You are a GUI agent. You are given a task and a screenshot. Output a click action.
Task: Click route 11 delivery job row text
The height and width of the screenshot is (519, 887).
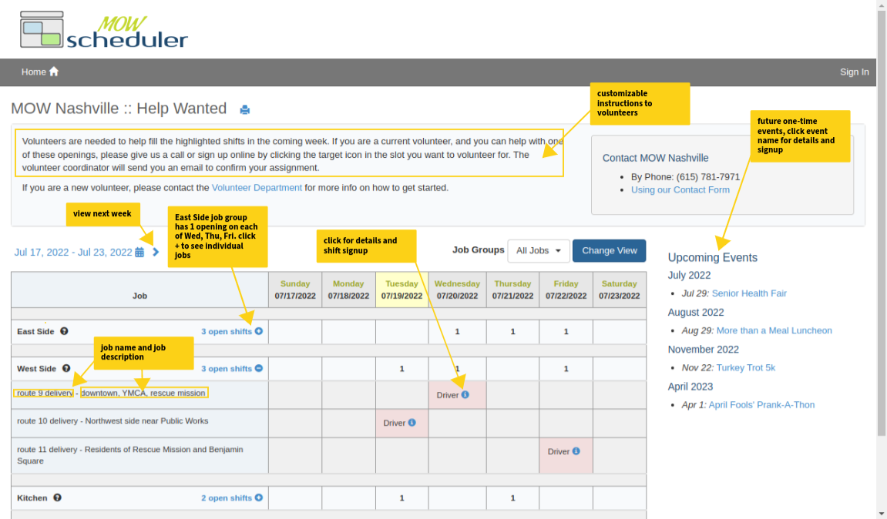pyautogui.click(x=130, y=455)
